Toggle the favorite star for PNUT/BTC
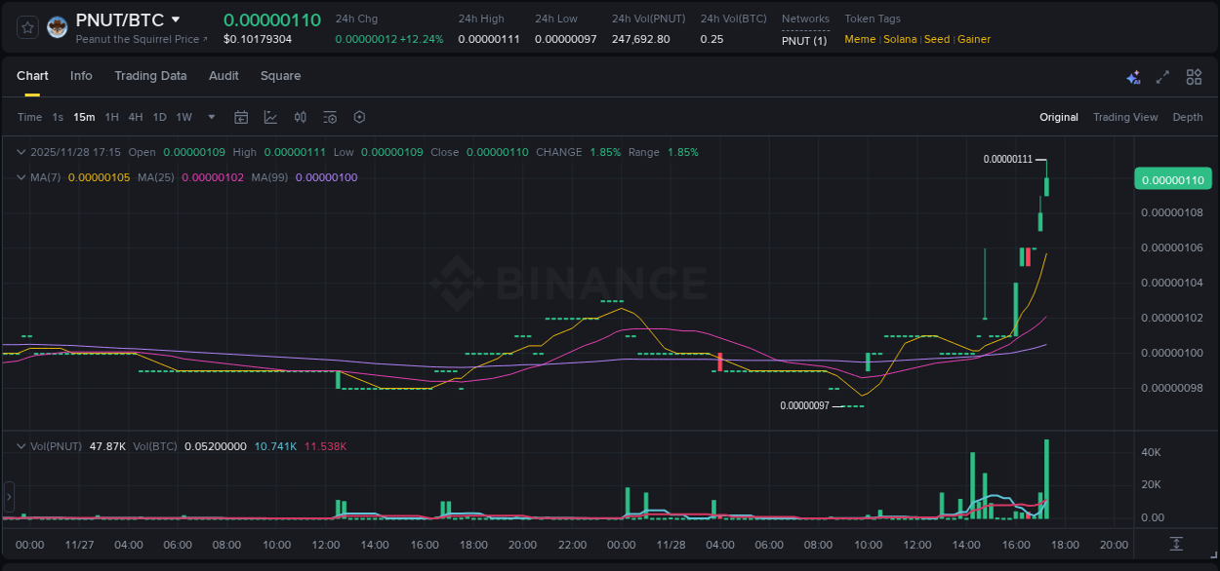Viewport: 1220px width, 571px height. coord(25,27)
